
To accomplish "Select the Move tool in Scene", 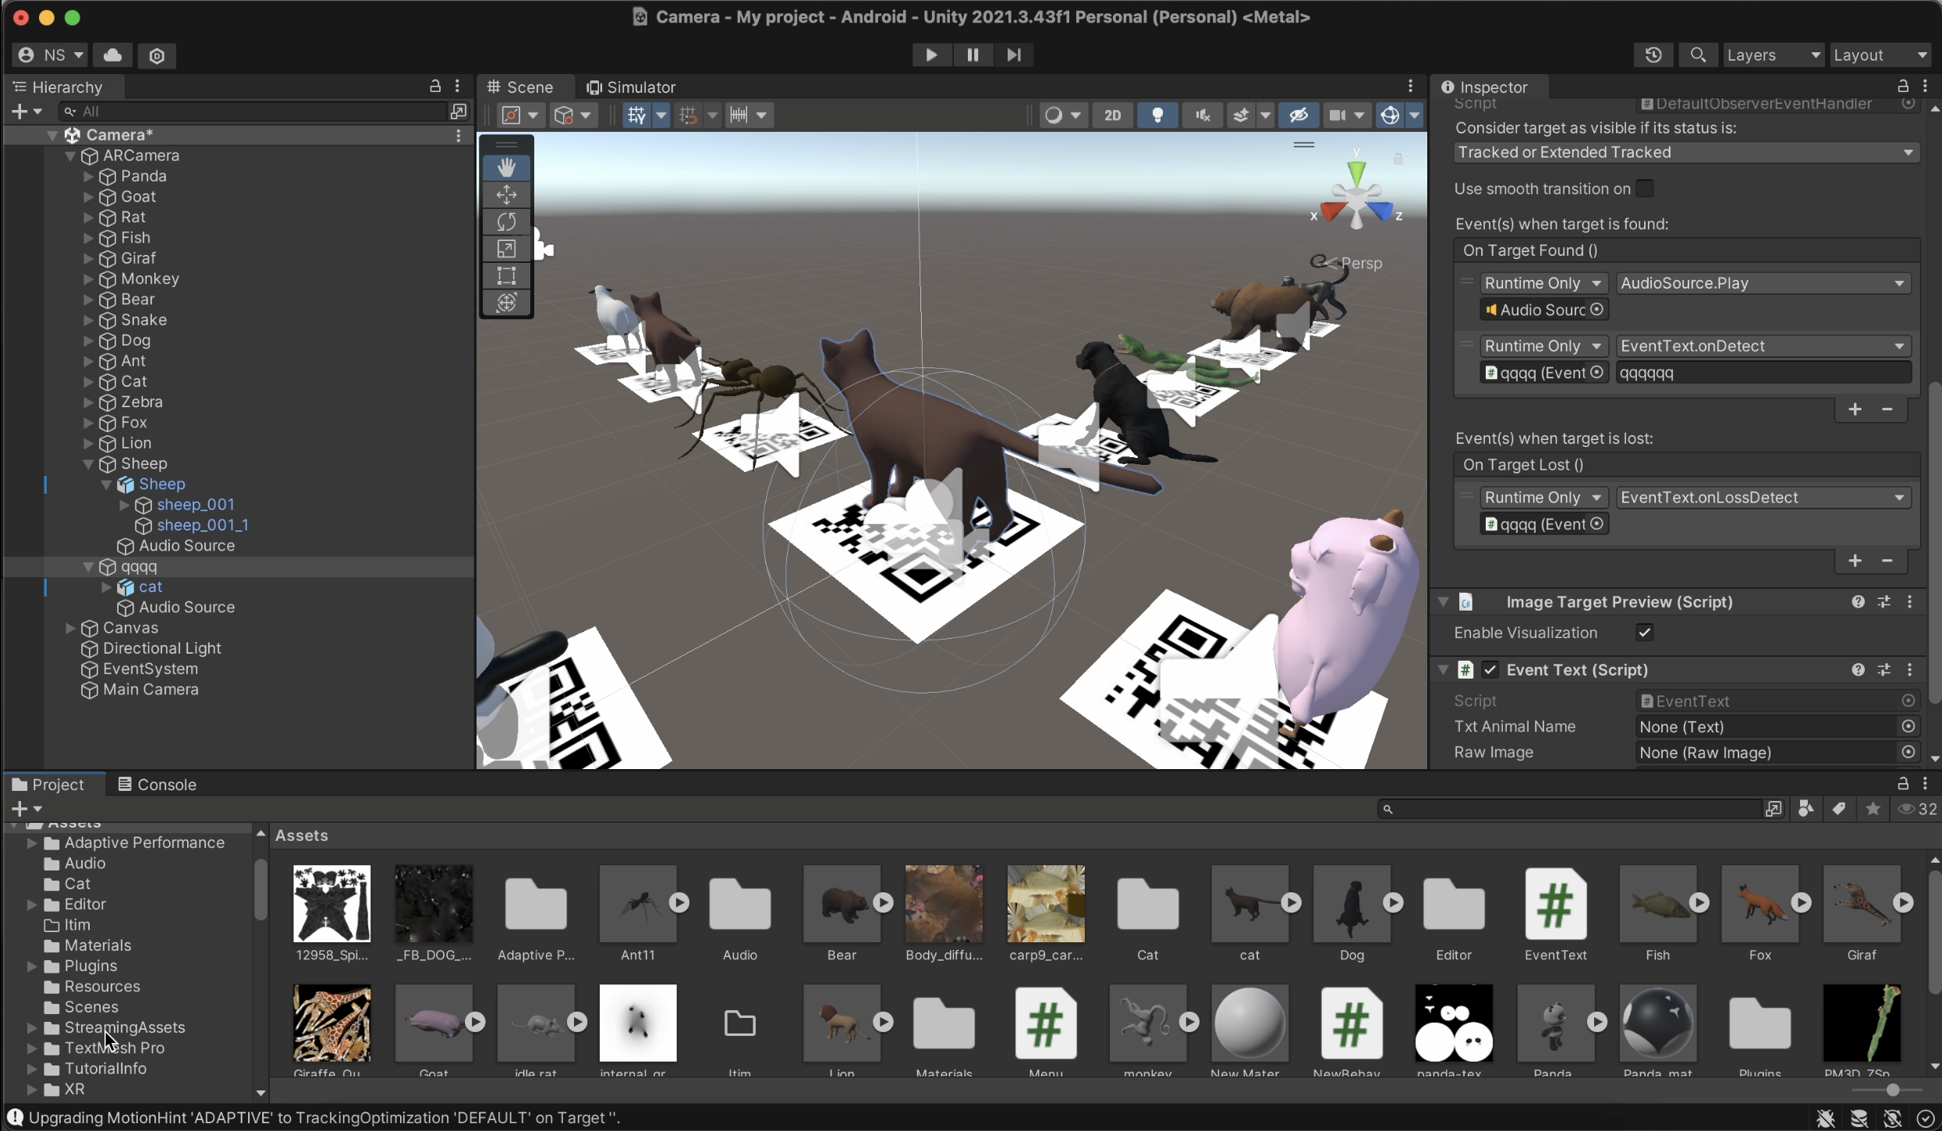I will tap(506, 195).
